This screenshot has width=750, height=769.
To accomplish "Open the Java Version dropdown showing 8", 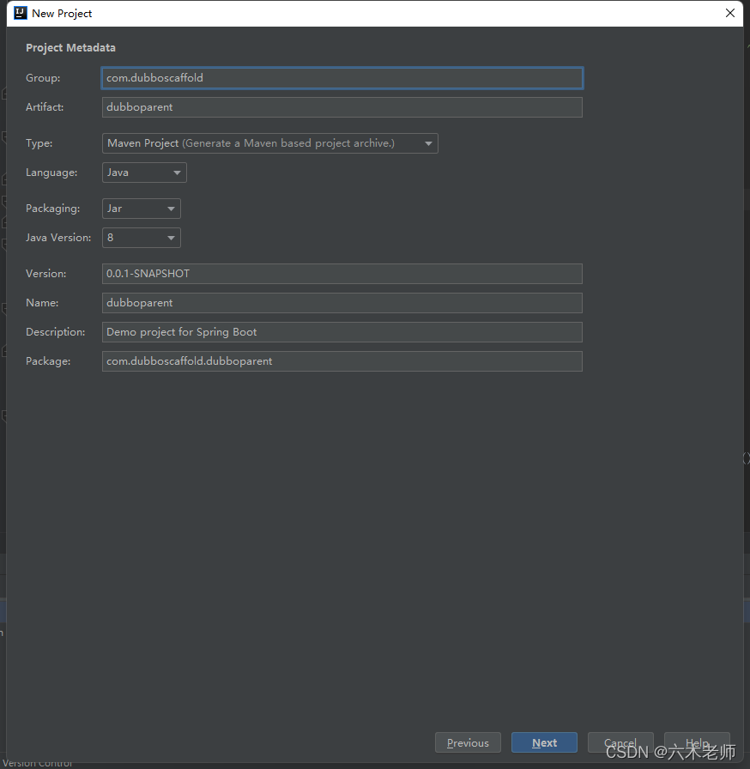I will tap(142, 238).
